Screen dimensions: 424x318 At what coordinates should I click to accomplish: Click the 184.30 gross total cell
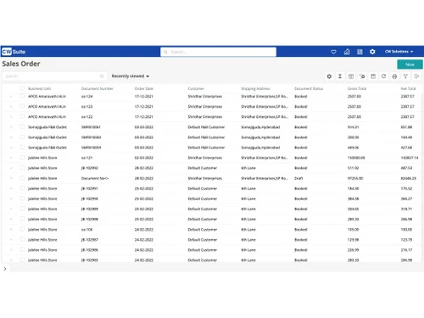353,188
